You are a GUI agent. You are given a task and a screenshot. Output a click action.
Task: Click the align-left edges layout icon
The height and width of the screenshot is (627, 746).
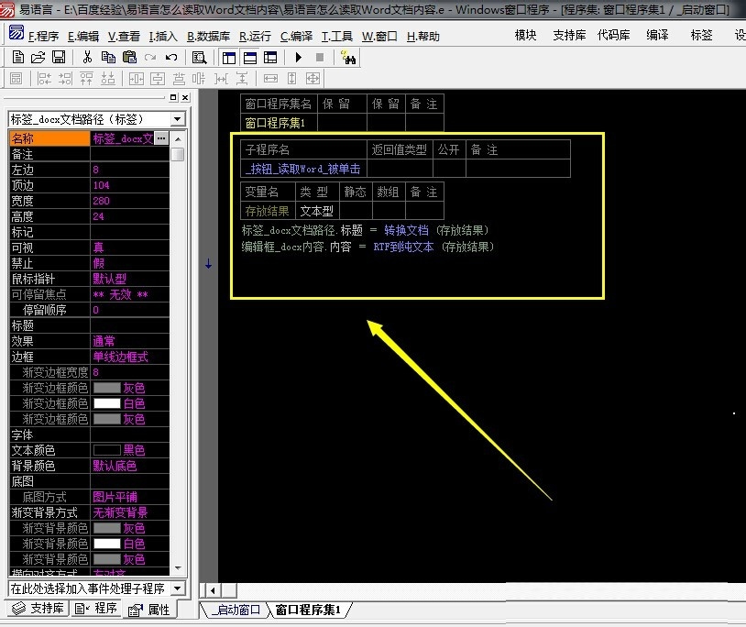(44, 79)
